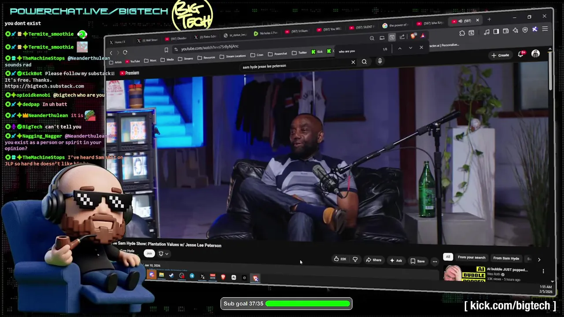Open the Brave Shields lion icon
Viewport: 564px width, 317px height.
(413, 36)
